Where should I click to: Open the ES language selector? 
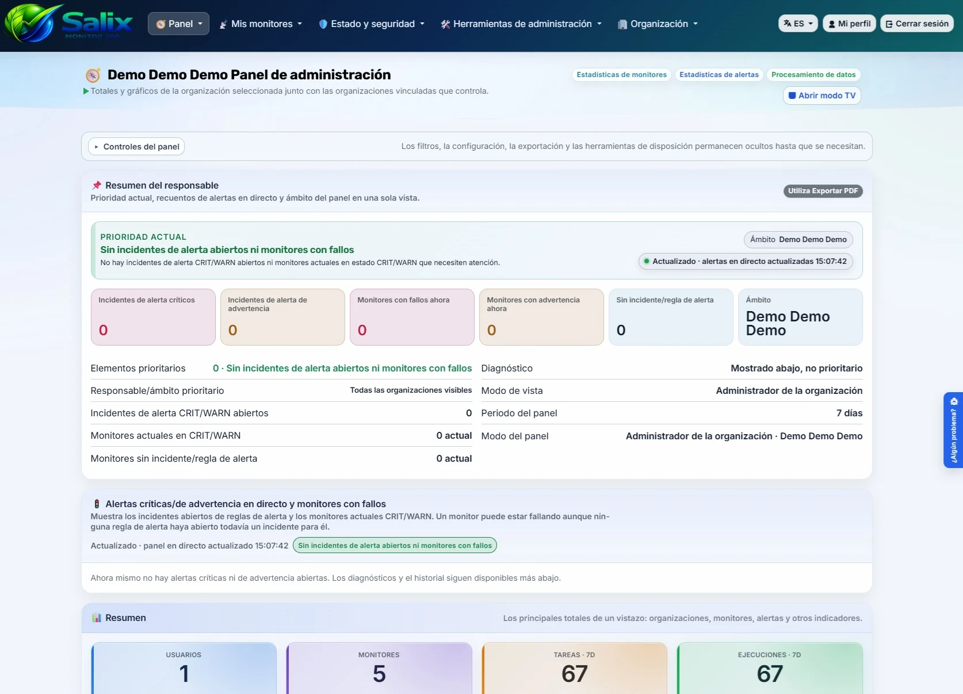coord(798,24)
